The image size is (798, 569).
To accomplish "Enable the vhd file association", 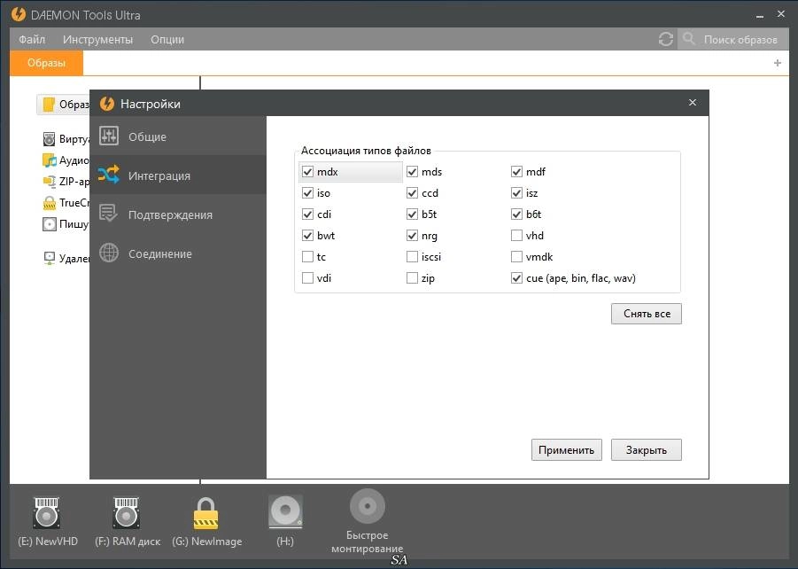I will (x=516, y=236).
